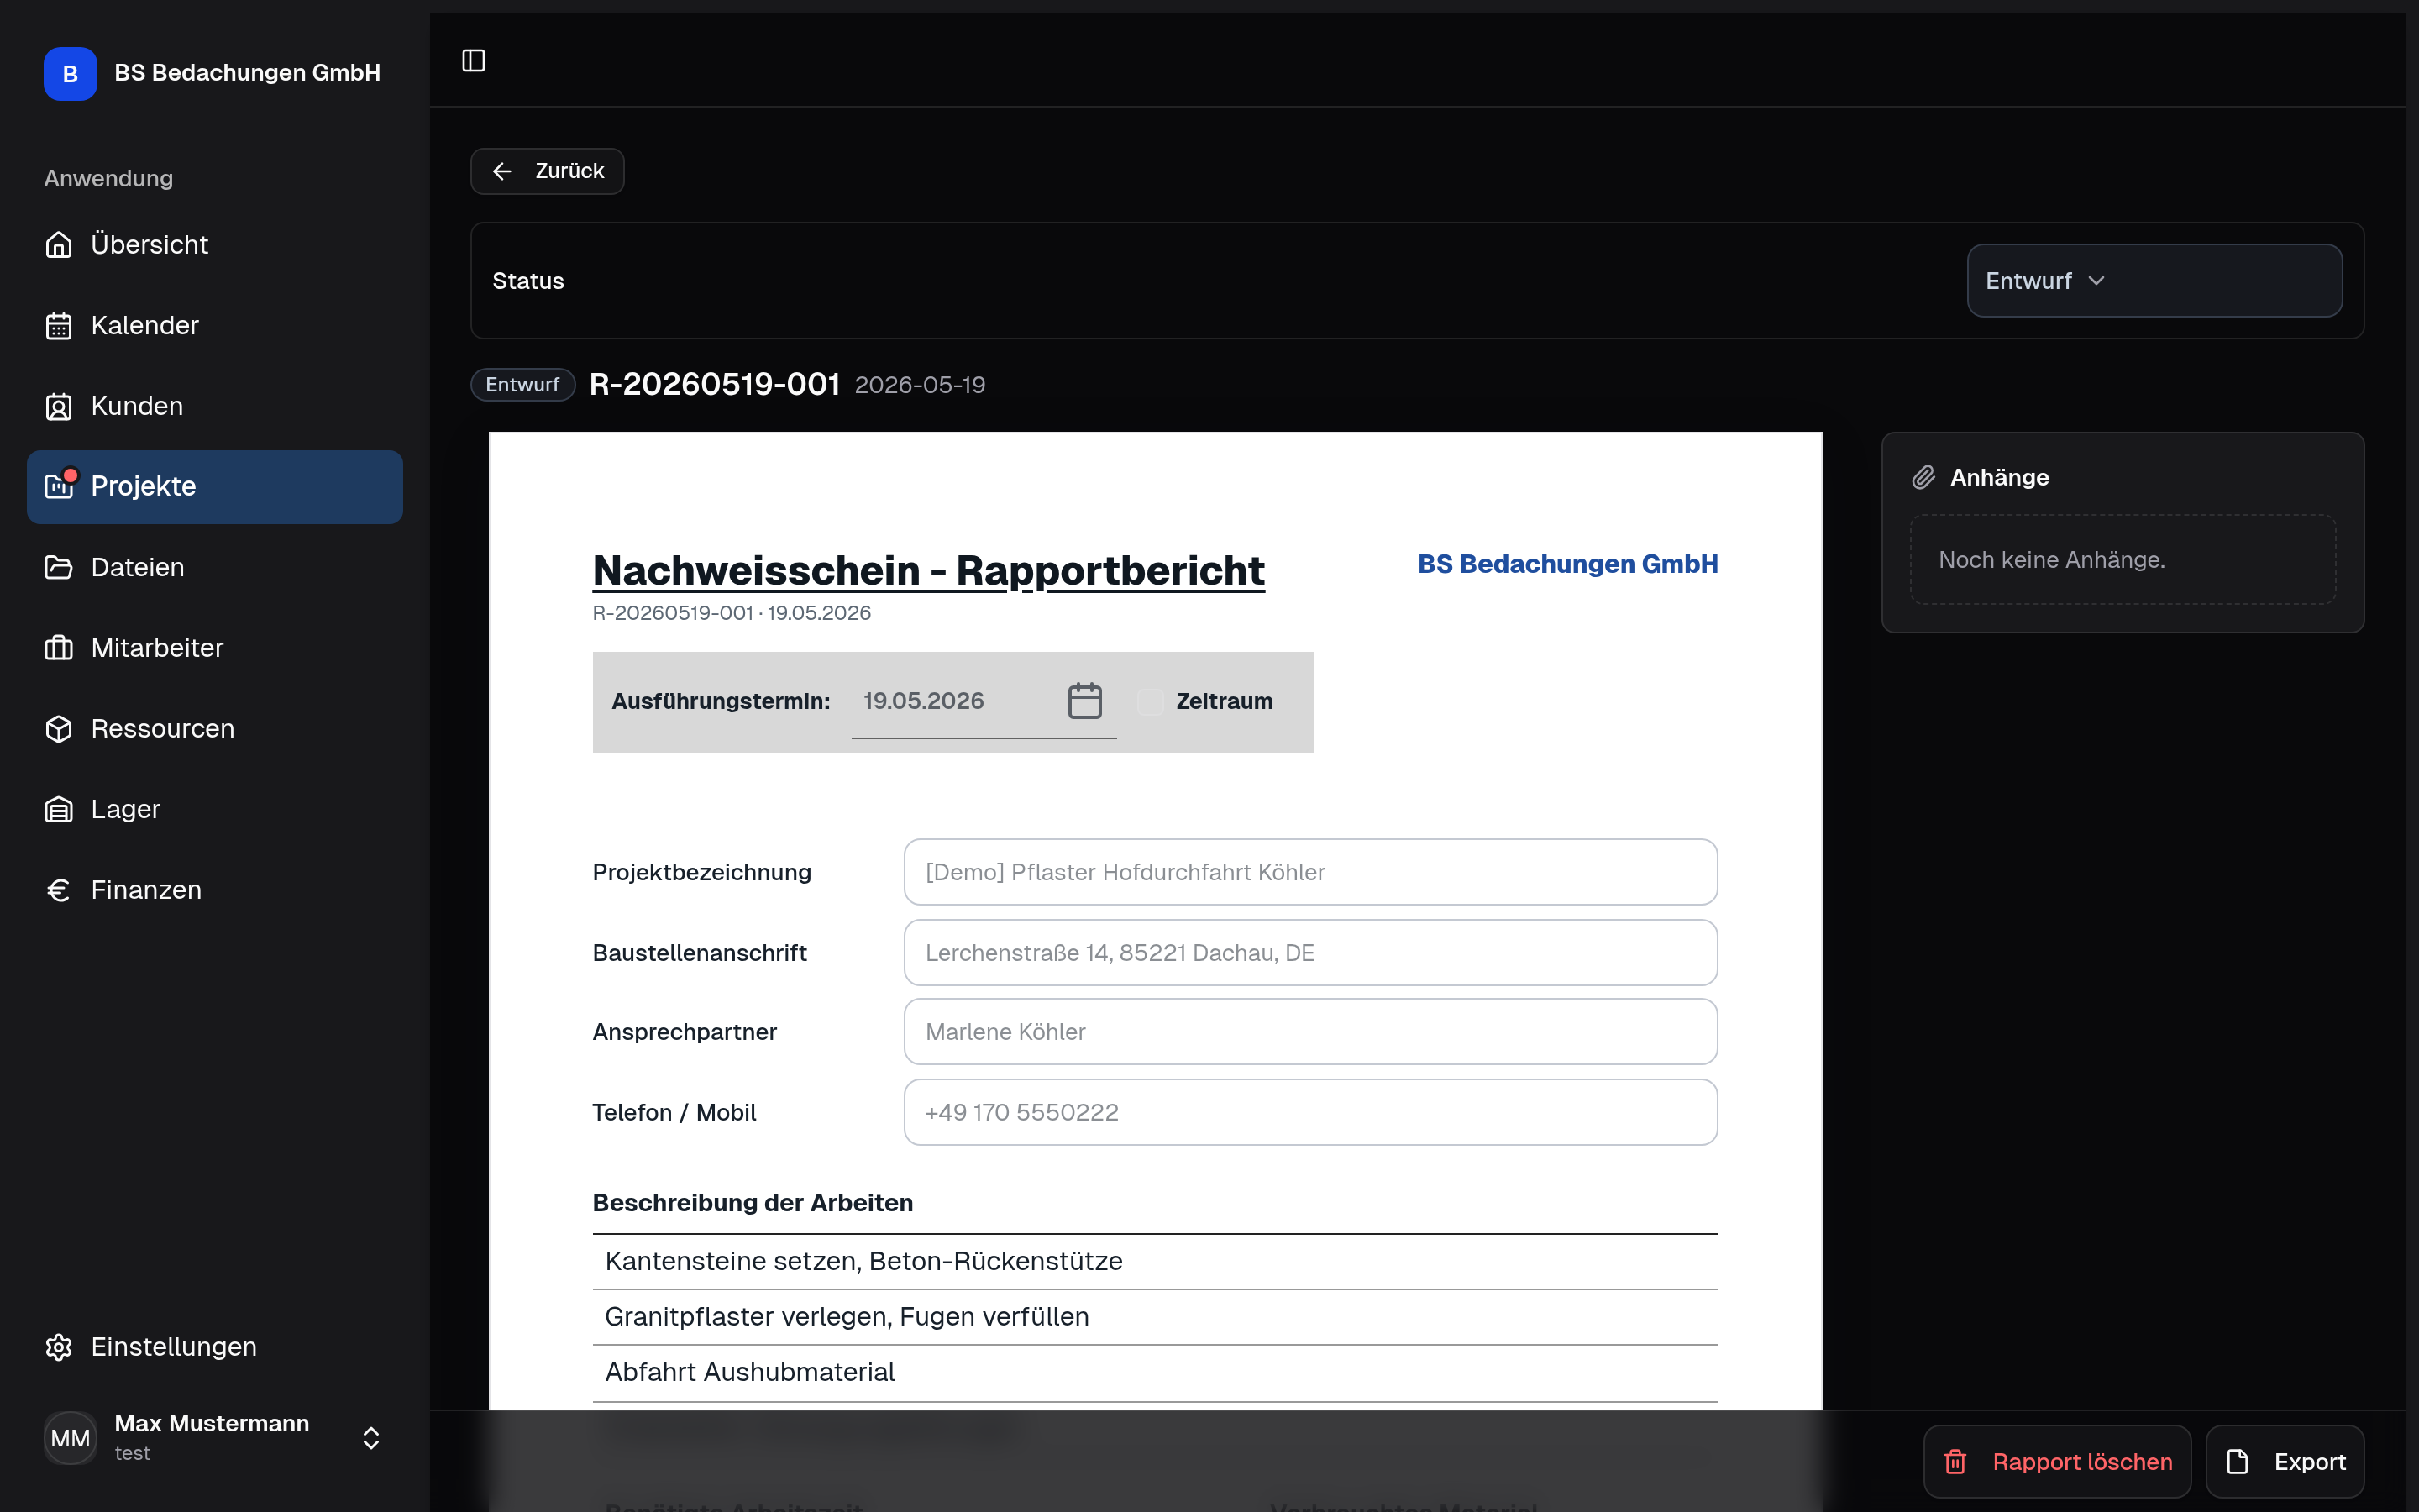The image size is (2419, 1512).
Task: Click the Projektbezeichnung input field
Action: point(1310,872)
